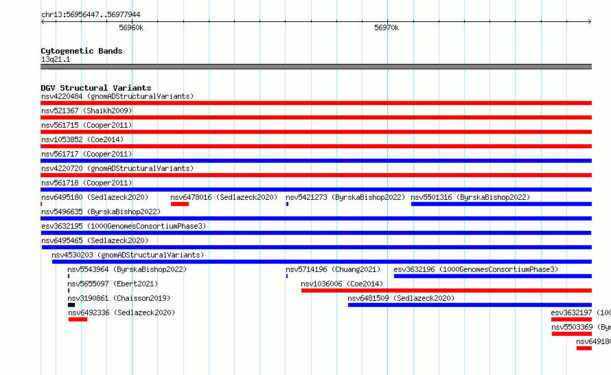Click blue bar under nsv6481509
611x375 pixels.
(x=470, y=305)
